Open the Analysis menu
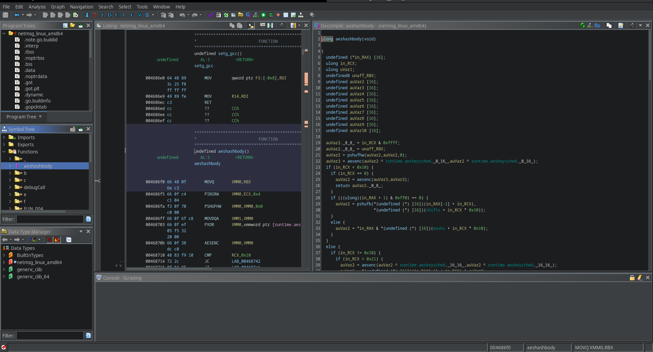This screenshot has height=352, width=653. tap(37, 7)
